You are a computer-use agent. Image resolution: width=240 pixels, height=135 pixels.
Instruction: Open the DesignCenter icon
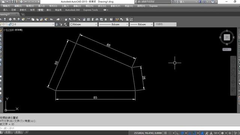(x=88, y=19)
